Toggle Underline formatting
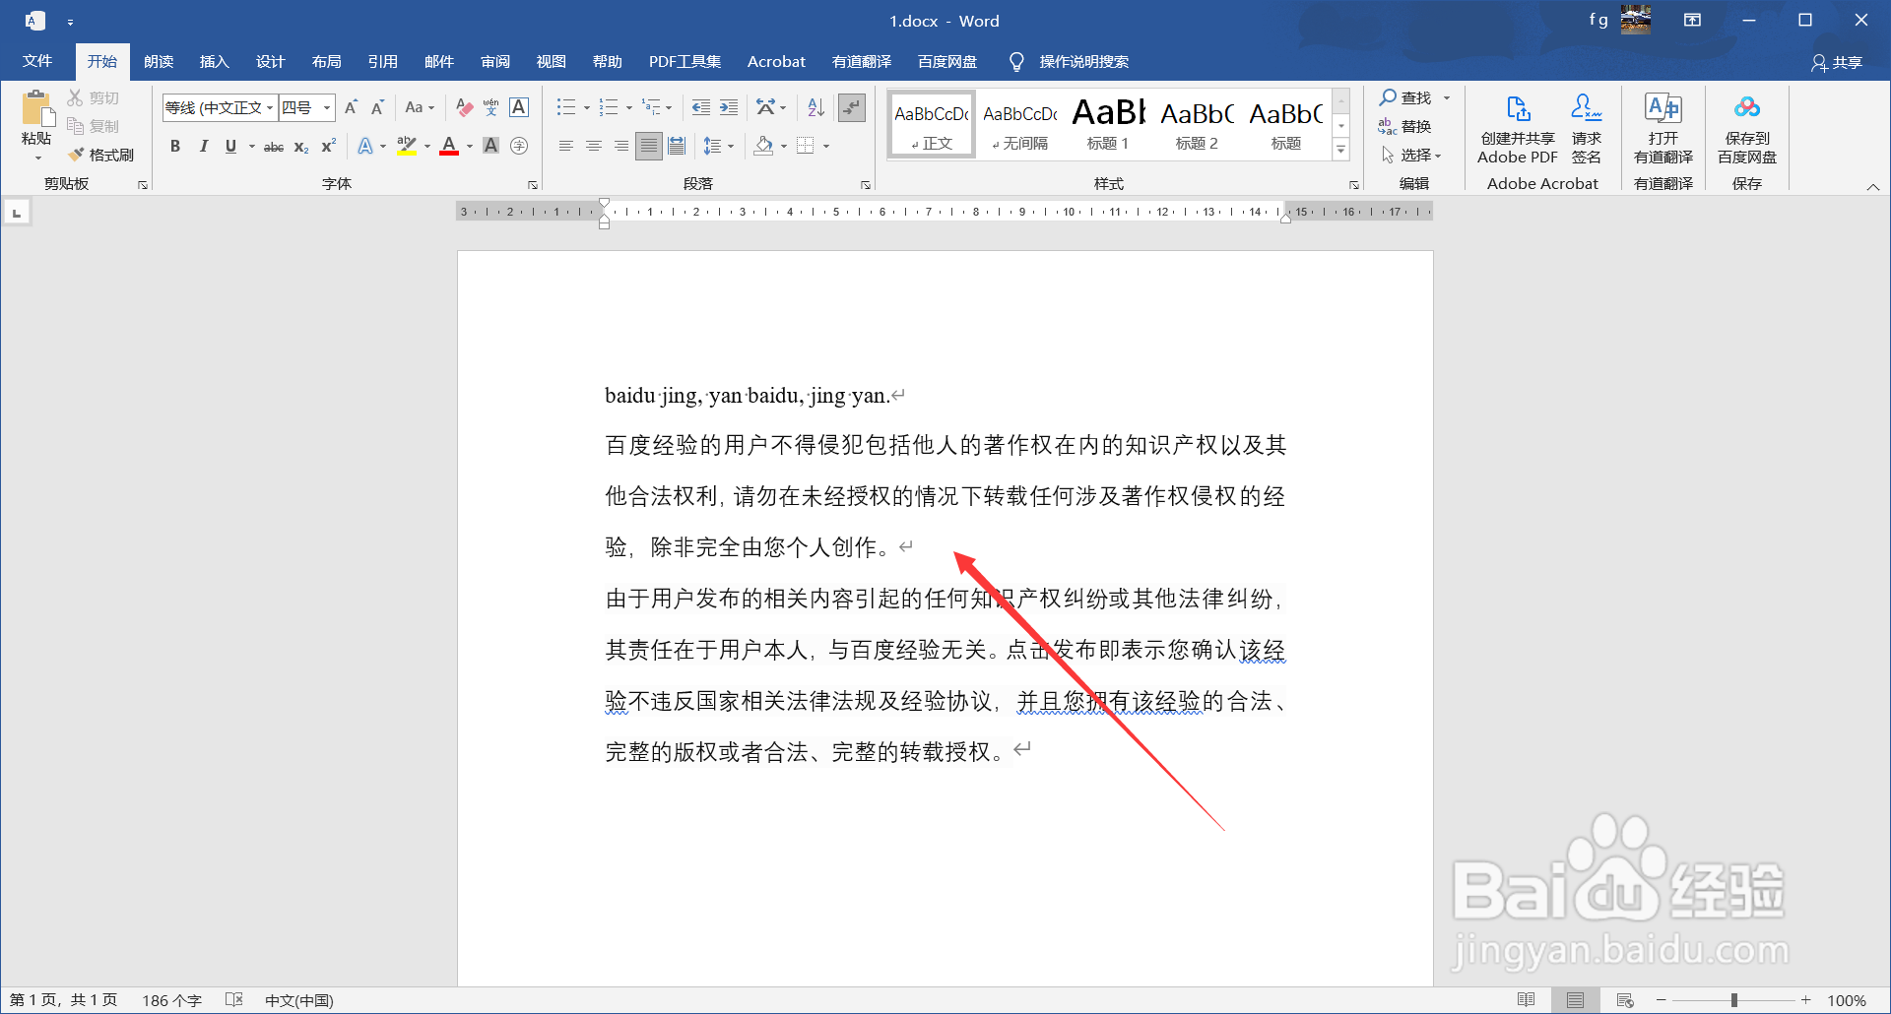The width and height of the screenshot is (1891, 1014). coord(230,146)
